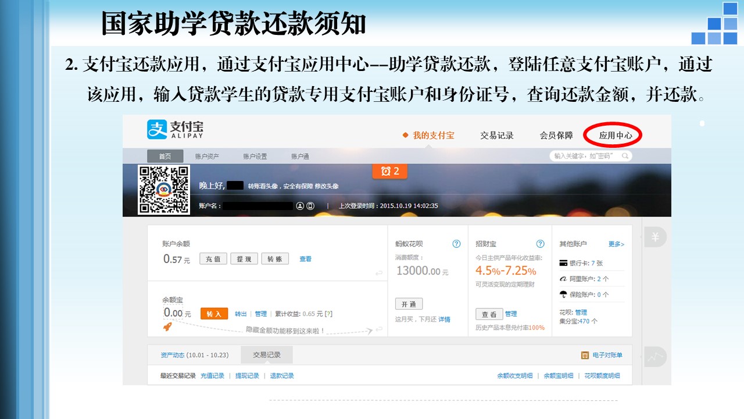This screenshot has width=744, height=419.
Task: Click the Alipay logo
Action: pyautogui.click(x=175, y=130)
